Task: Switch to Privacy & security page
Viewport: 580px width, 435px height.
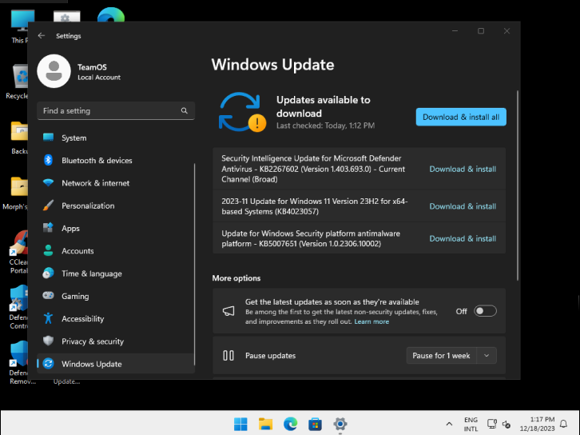Action: point(116,341)
